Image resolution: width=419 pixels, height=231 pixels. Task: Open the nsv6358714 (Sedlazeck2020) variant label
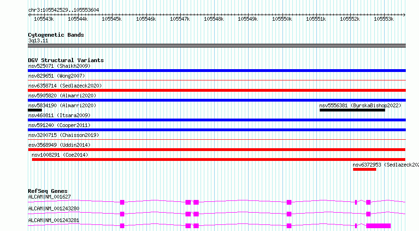coord(65,86)
